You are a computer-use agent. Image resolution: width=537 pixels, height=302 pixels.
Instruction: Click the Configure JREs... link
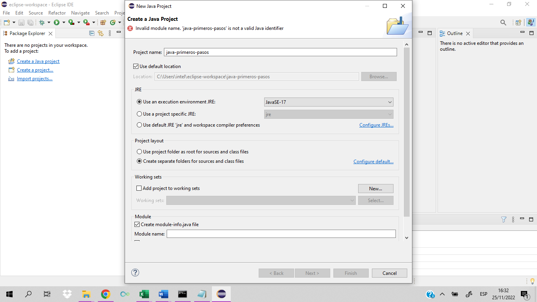point(376,125)
